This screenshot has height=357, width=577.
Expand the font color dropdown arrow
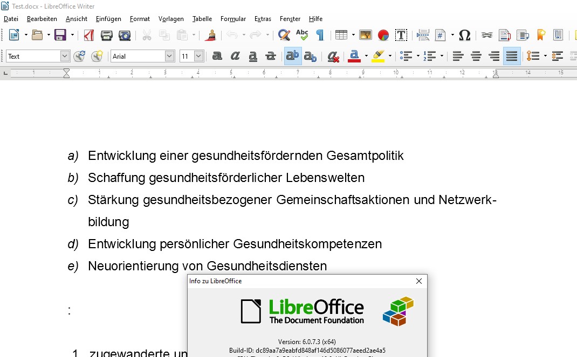(366, 56)
